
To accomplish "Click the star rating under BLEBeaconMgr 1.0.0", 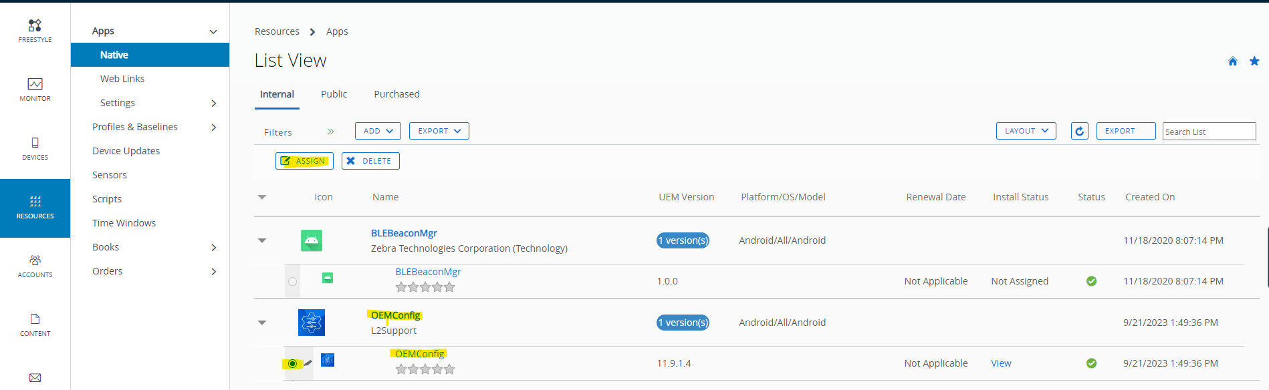I will point(425,287).
